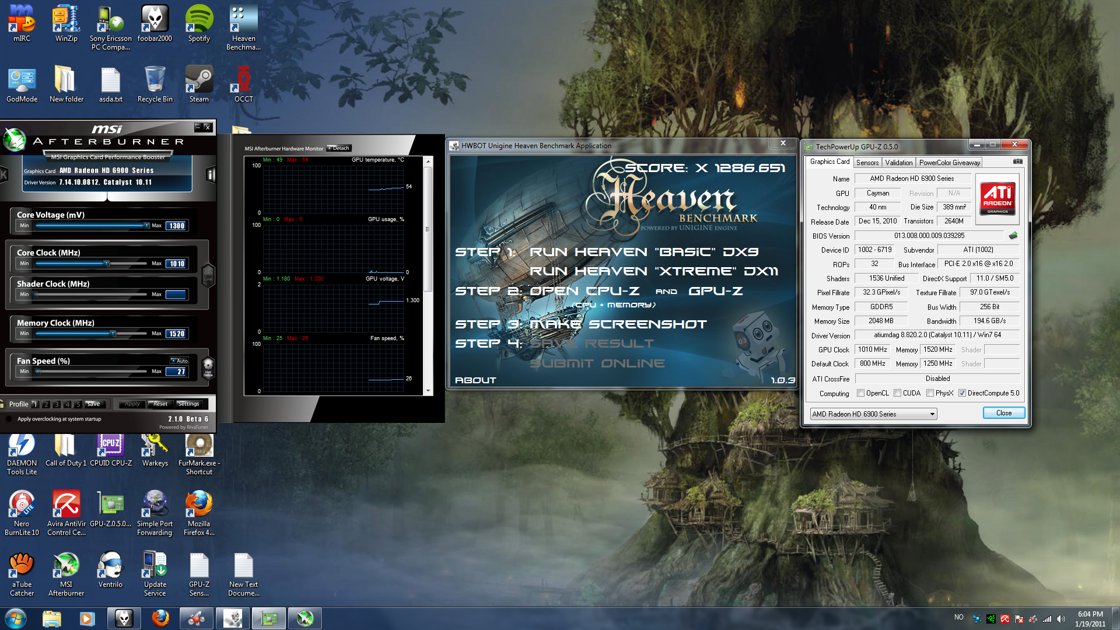1120x630 pixels.
Task: Click hardware monitor scroll up arrow
Action: [x=428, y=161]
